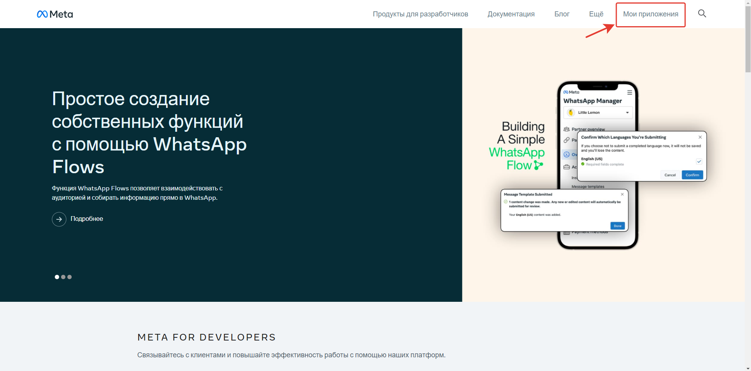751x371 pixels.
Task: Open the Документация menu item
Action: [511, 14]
